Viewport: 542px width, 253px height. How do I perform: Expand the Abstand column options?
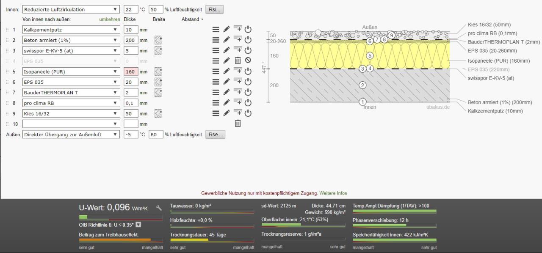click(192, 19)
